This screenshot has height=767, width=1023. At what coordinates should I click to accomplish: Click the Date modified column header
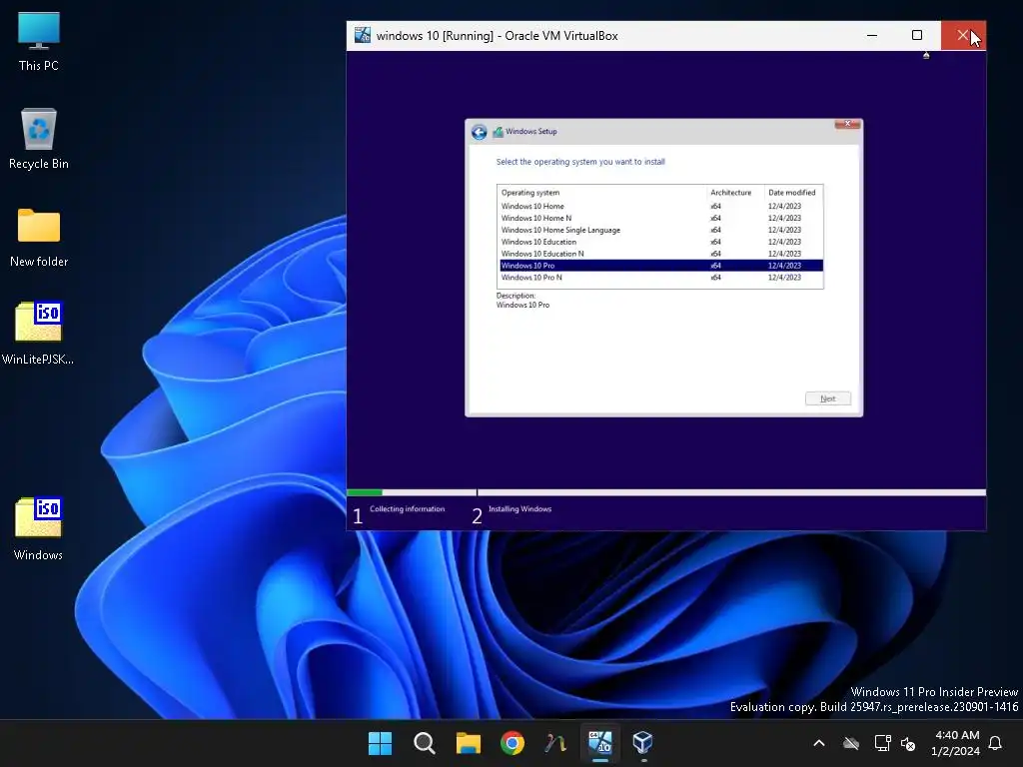793,193
